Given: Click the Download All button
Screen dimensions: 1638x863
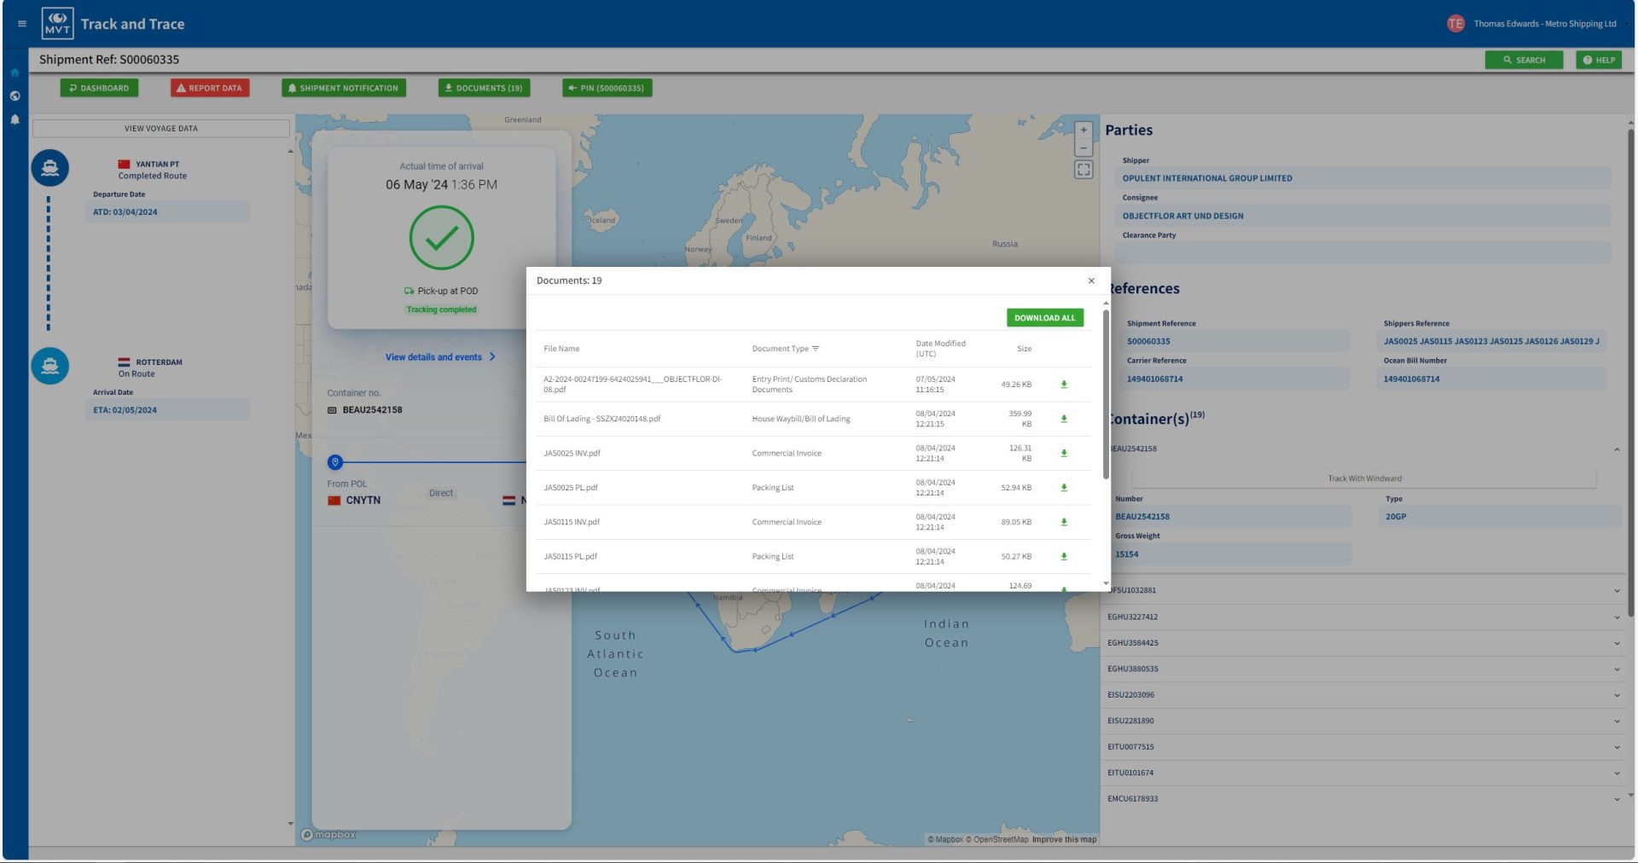Looking at the screenshot, I should coord(1044,318).
